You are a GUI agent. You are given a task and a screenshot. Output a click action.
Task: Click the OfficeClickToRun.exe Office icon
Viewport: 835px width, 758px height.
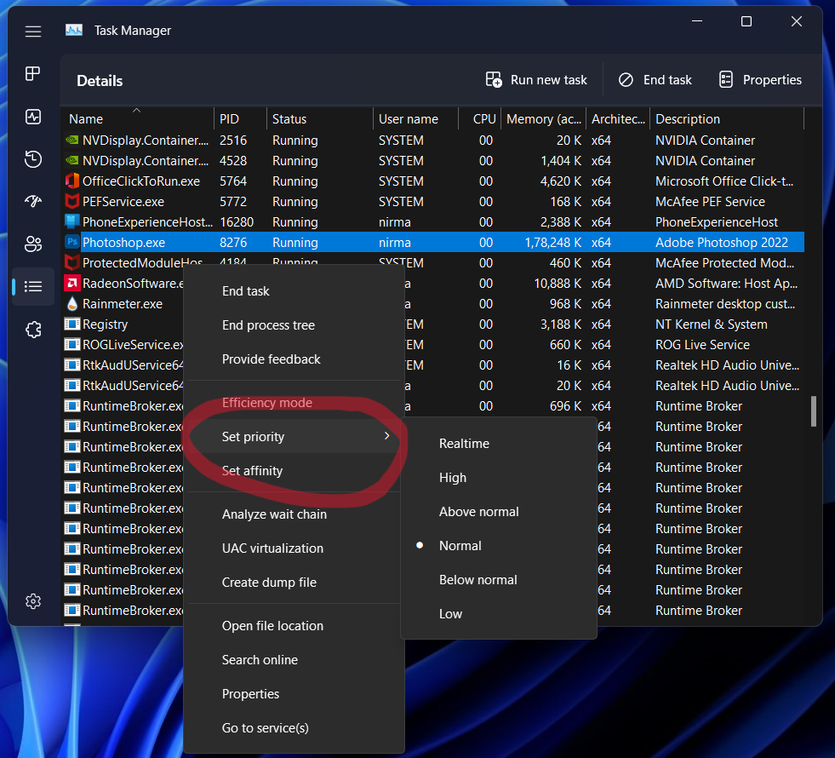71,181
